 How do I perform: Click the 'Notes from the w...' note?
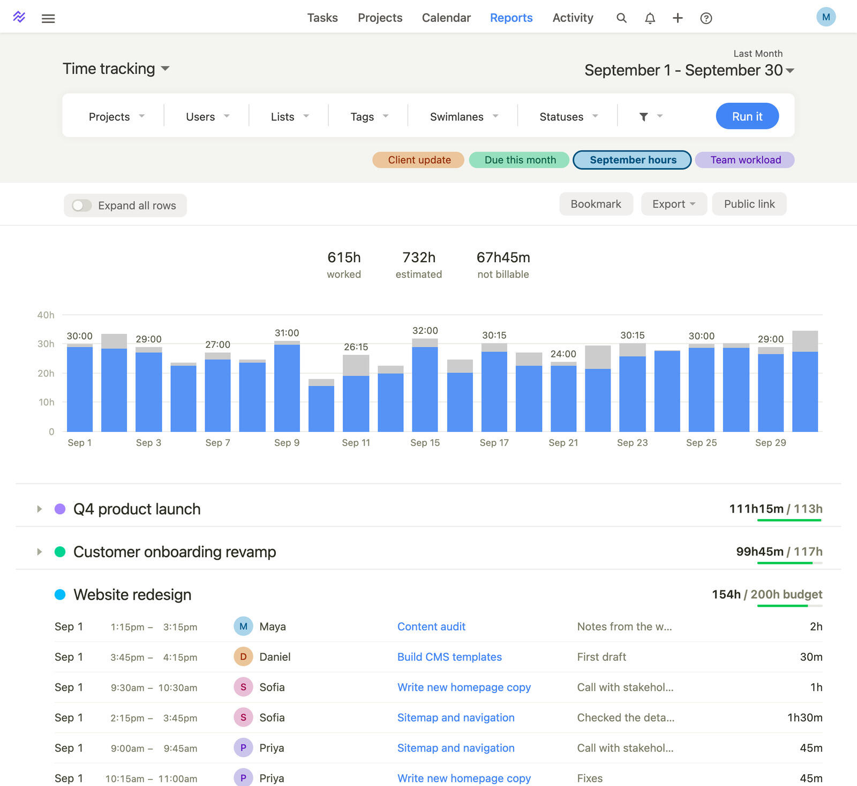(625, 627)
